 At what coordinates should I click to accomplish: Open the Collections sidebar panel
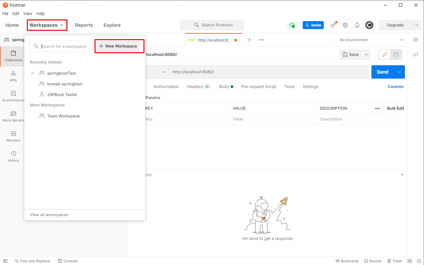tap(13, 56)
